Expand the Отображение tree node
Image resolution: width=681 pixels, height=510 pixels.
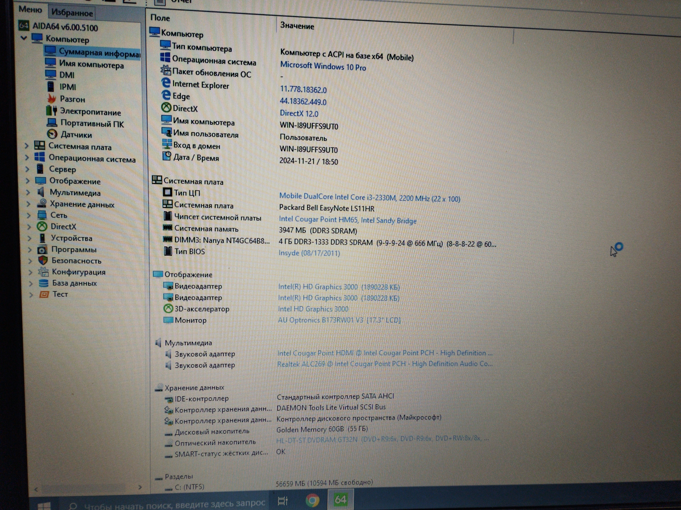28,181
